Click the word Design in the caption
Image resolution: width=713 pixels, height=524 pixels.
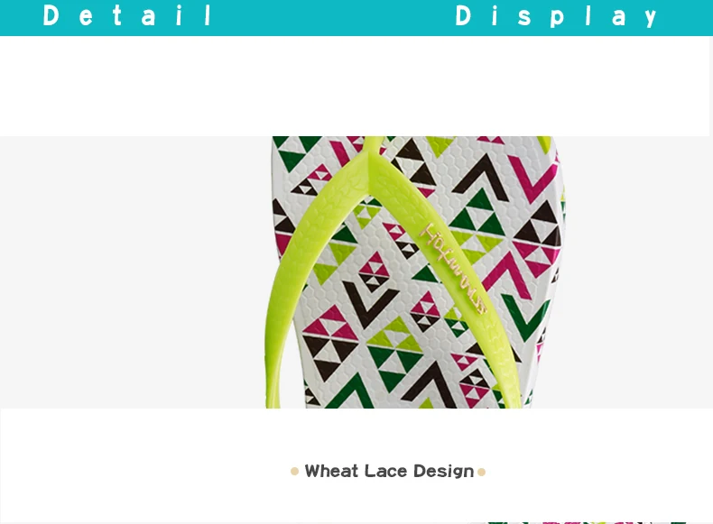[x=444, y=472]
